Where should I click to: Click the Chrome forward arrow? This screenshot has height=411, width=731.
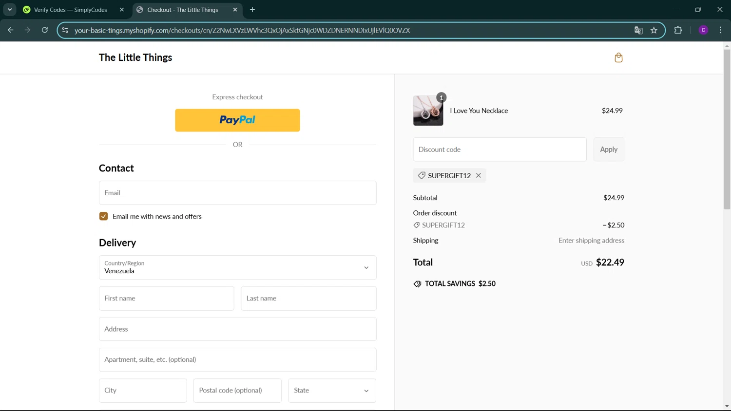pyautogui.click(x=28, y=30)
